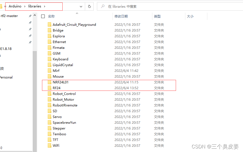Image resolution: width=243 pixels, height=152 pixels.
Task: Click the Firmata folder icon
Action: coord(50,47)
